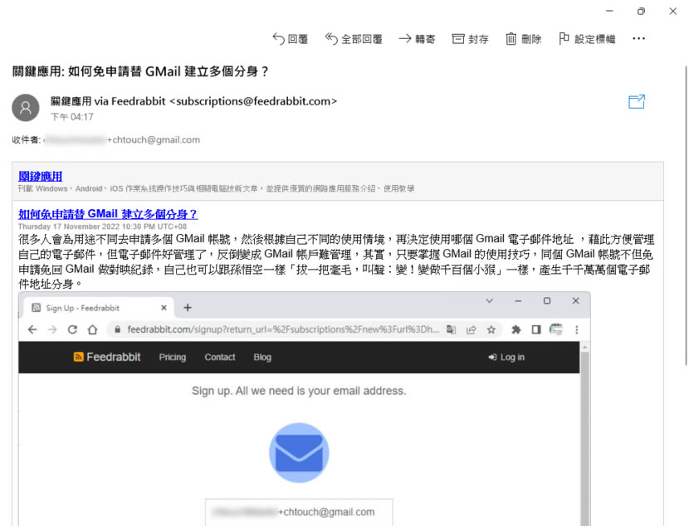The width and height of the screenshot is (689, 526).
Task: Open message in new window icon
Action: [636, 101]
